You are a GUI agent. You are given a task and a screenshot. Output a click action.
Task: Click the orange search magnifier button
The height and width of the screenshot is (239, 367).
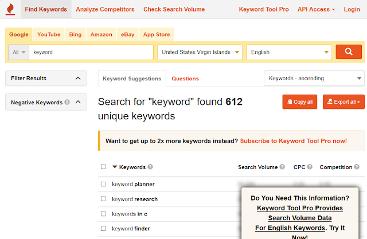(x=349, y=52)
